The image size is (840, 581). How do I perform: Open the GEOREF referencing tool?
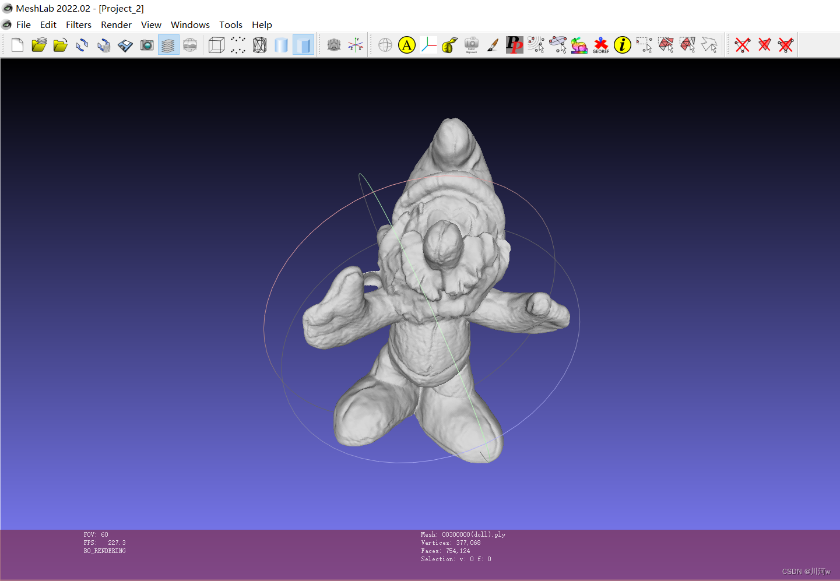(601, 45)
